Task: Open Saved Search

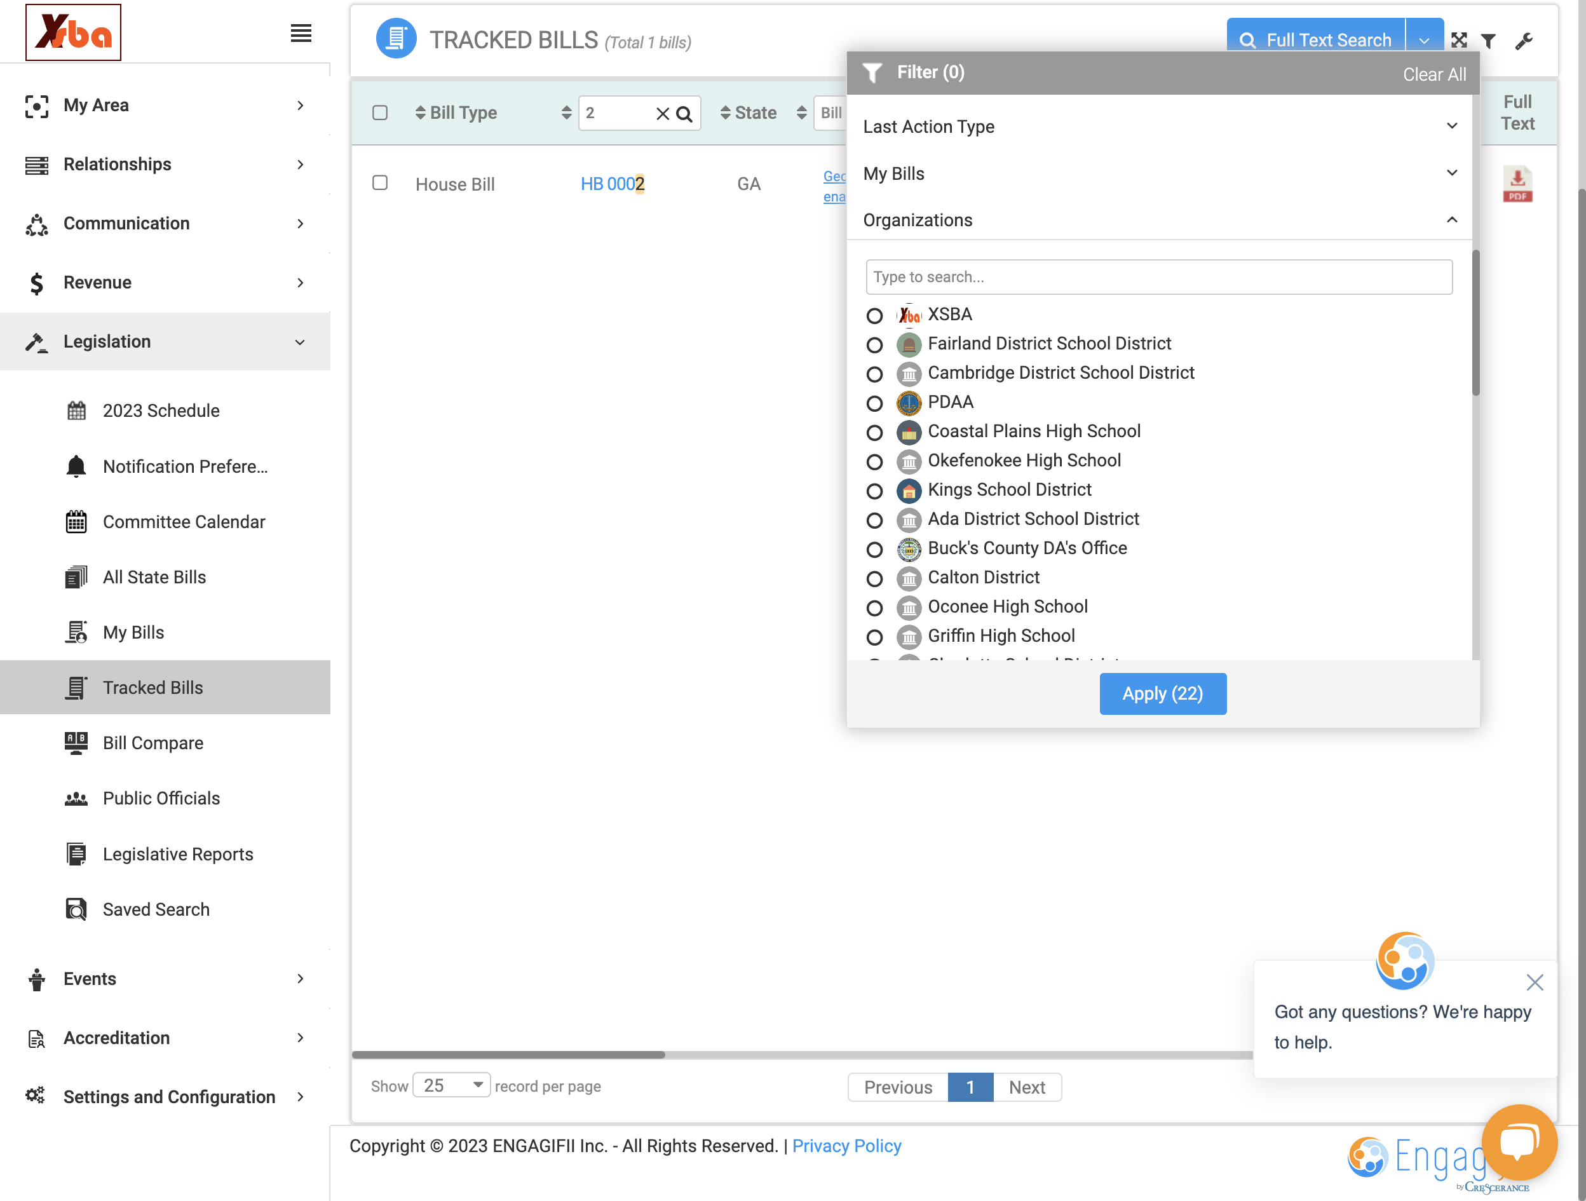Action: (156, 909)
